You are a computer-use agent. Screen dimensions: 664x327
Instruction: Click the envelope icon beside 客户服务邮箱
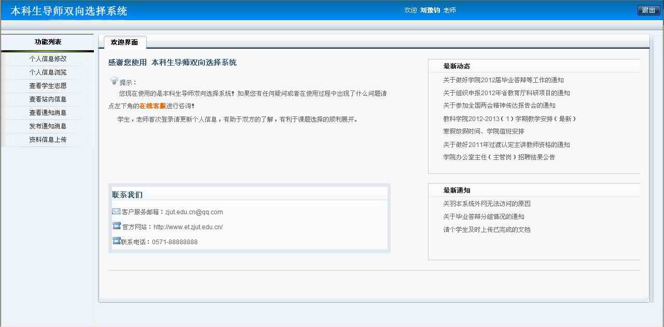tap(116, 211)
